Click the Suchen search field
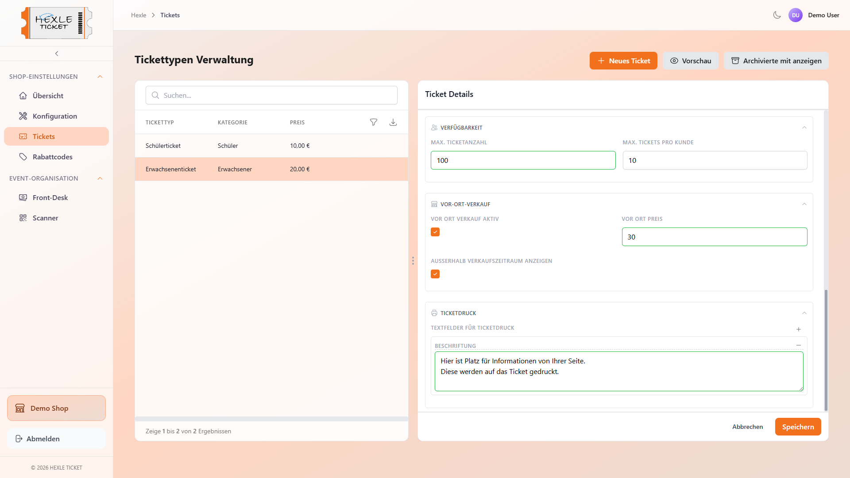 click(271, 95)
